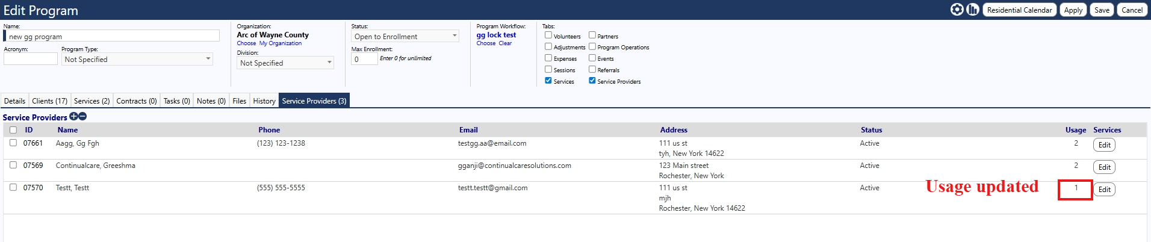
Task: Enable the Partners tab checkbox
Action: pyautogui.click(x=592, y=36)
